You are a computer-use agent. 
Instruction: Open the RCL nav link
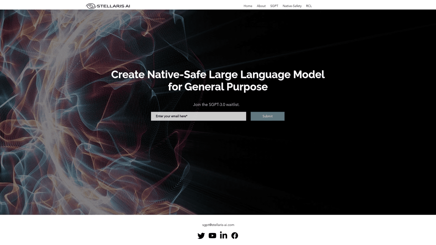(309, 6)
